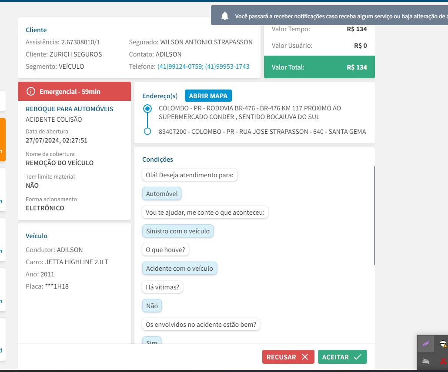Click the 'Ano: 2011' line

point(40,274)
